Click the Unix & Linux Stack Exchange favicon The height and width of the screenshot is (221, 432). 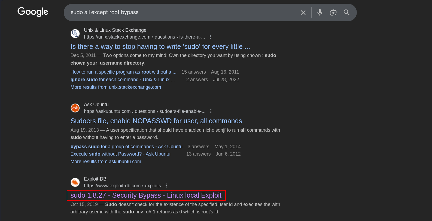coord(75,34)
